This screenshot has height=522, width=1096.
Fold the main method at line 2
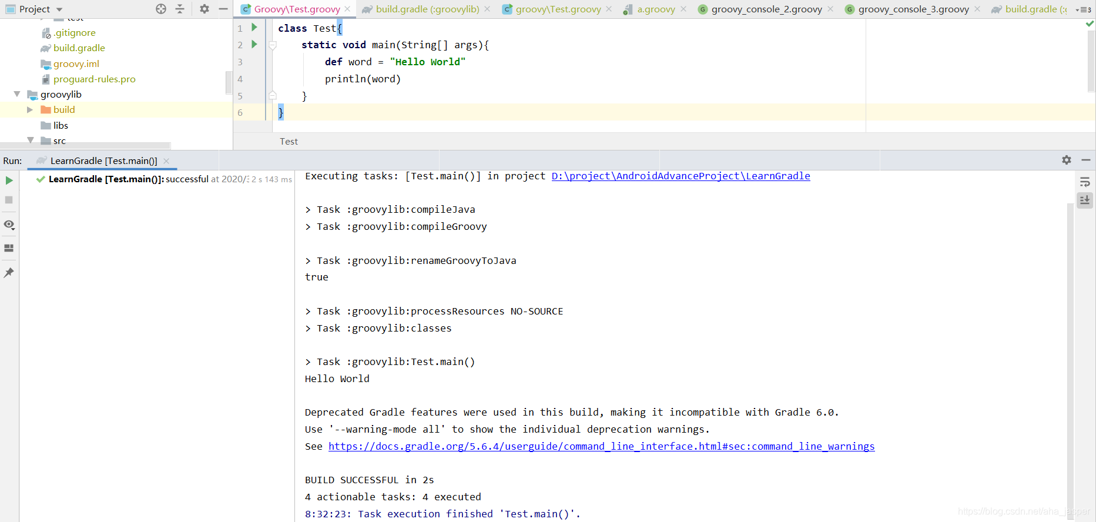pos(273,45)
